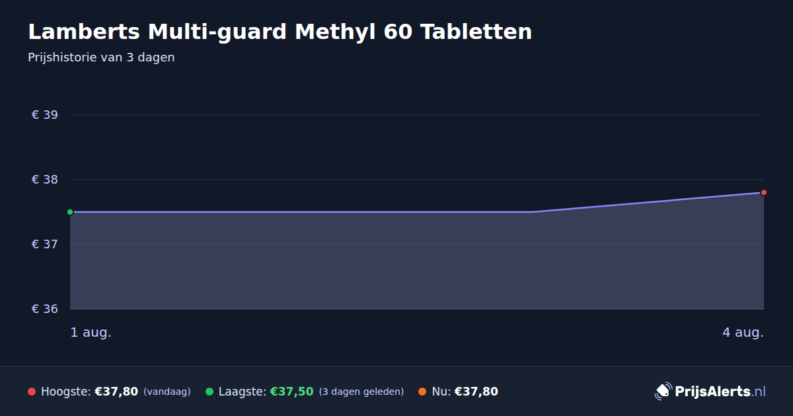The width and height of the screenshot is (793, 416).
Task: Click the product title Lamberts Multi-guard Methyl
Action: pyautogui.click(x=280, y=32)
